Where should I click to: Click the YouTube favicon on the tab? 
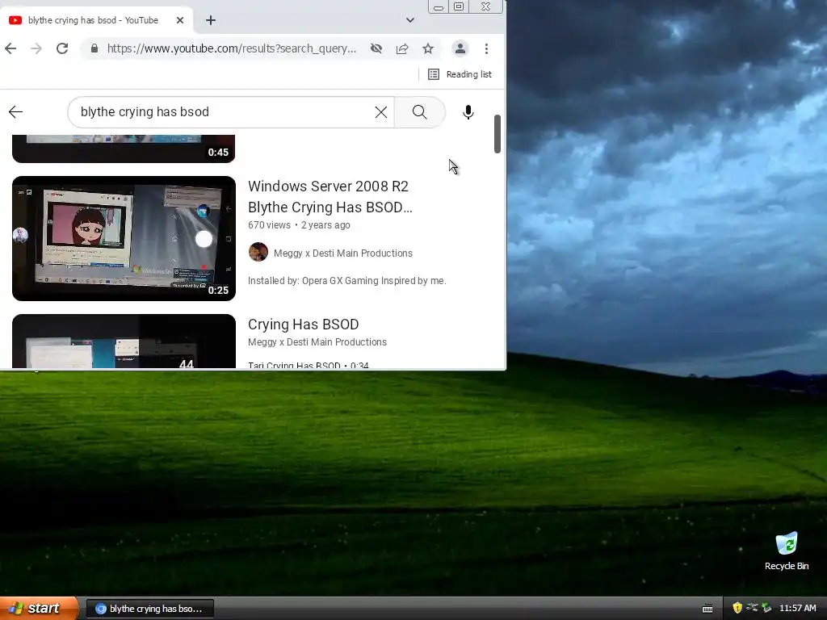15,20
